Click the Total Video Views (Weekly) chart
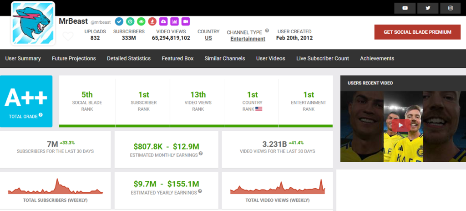466x211 pixels. point(278,186)
